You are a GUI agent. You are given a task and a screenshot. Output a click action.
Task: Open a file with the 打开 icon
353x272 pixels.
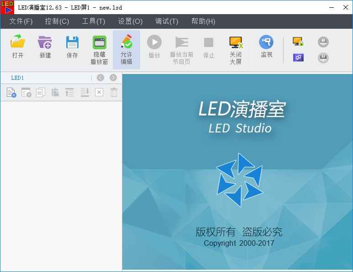(x=17, y=47)
